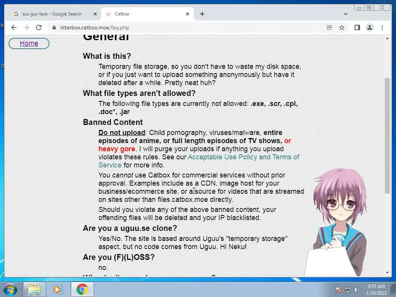Open Chrome side panel icon
Image resolution: width=396 pixels, height=297 pixels.
click(357, 27)
